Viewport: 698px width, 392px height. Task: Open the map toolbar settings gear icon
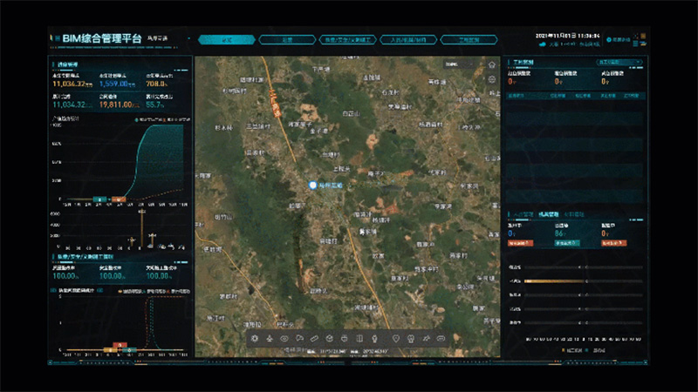(x=255, y=337)
